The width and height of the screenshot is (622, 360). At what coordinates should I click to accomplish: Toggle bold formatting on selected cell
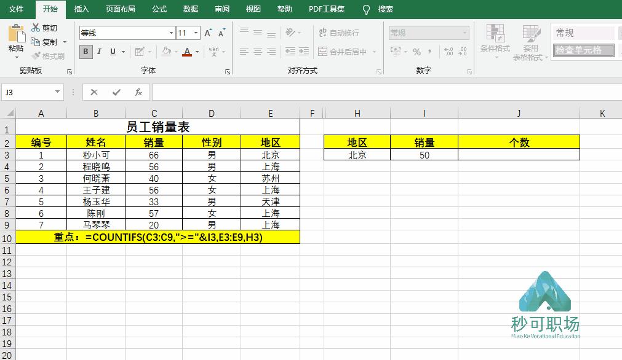(x=85, y=52)
